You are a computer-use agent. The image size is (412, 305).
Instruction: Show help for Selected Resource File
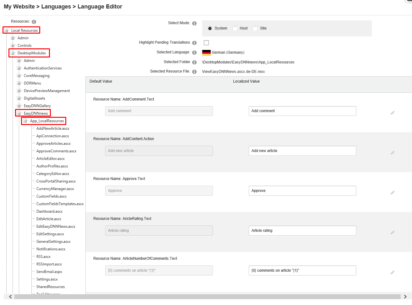pos(194,72)
